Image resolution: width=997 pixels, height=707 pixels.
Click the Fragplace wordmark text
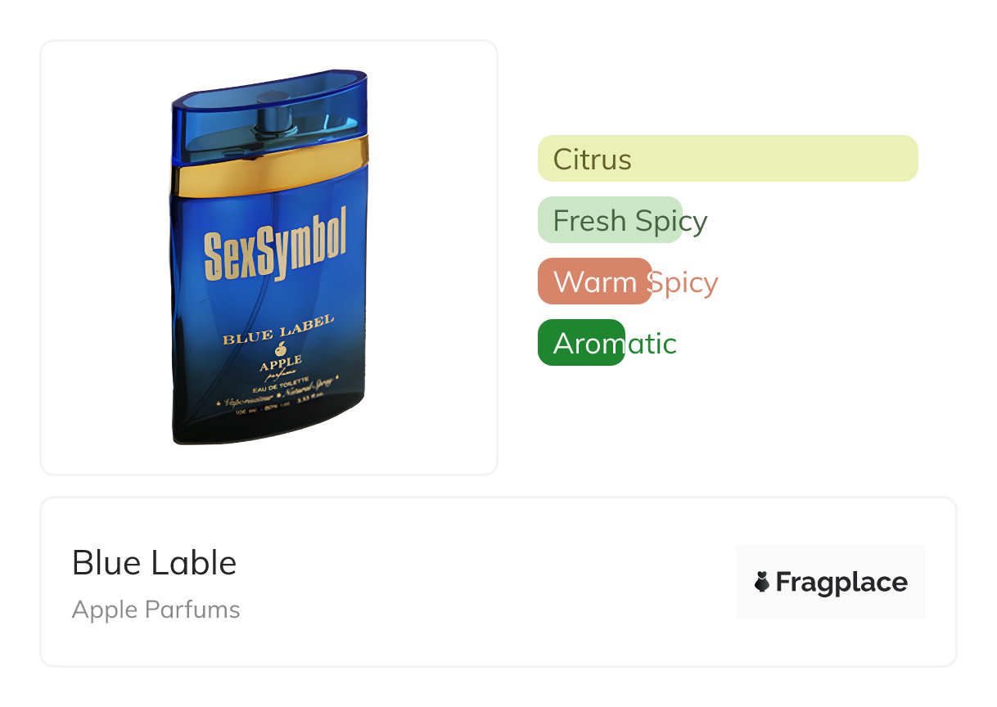pos(841,582)
